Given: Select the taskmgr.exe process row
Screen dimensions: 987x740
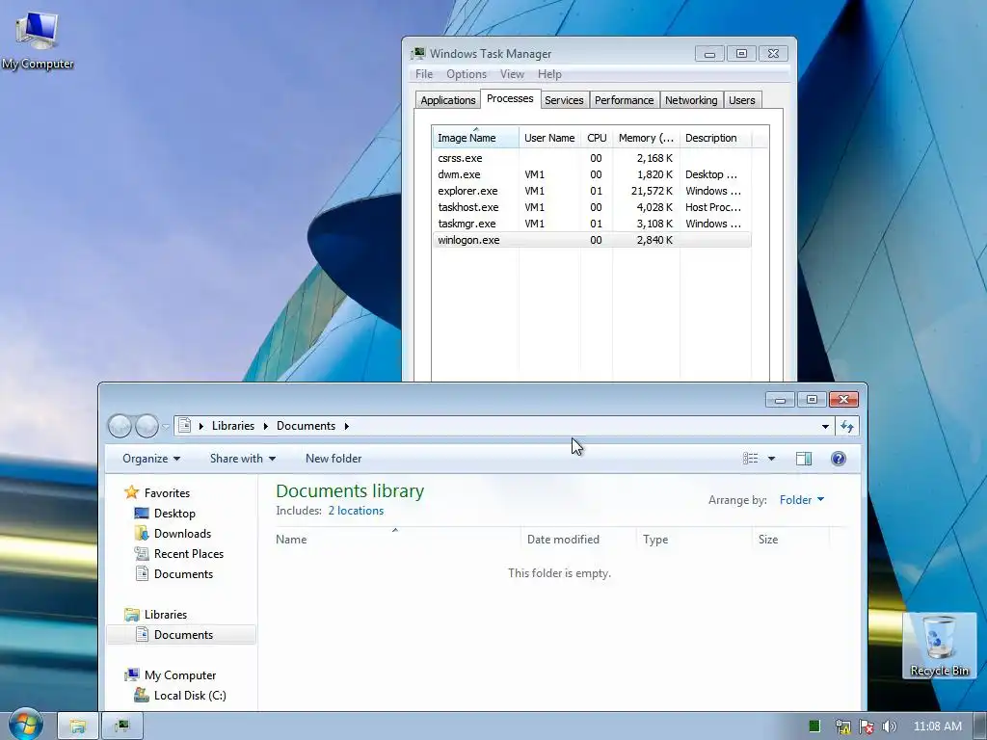Looking at the screenshot, I should [592, 224].
